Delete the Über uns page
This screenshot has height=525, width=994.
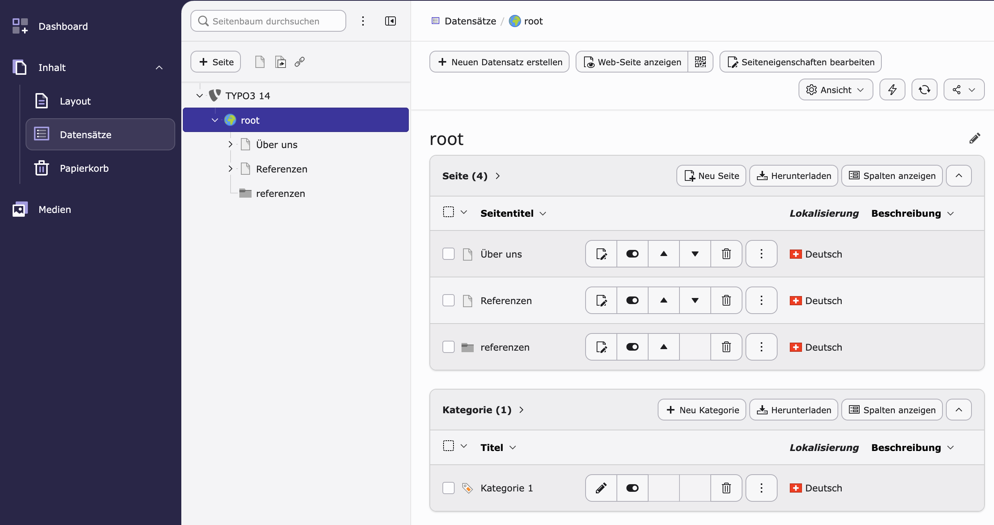pyautogui.click(x=726, y=254)
